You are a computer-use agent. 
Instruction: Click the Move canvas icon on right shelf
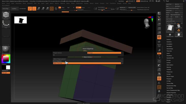pyautogui.click(x=159, y=65)
